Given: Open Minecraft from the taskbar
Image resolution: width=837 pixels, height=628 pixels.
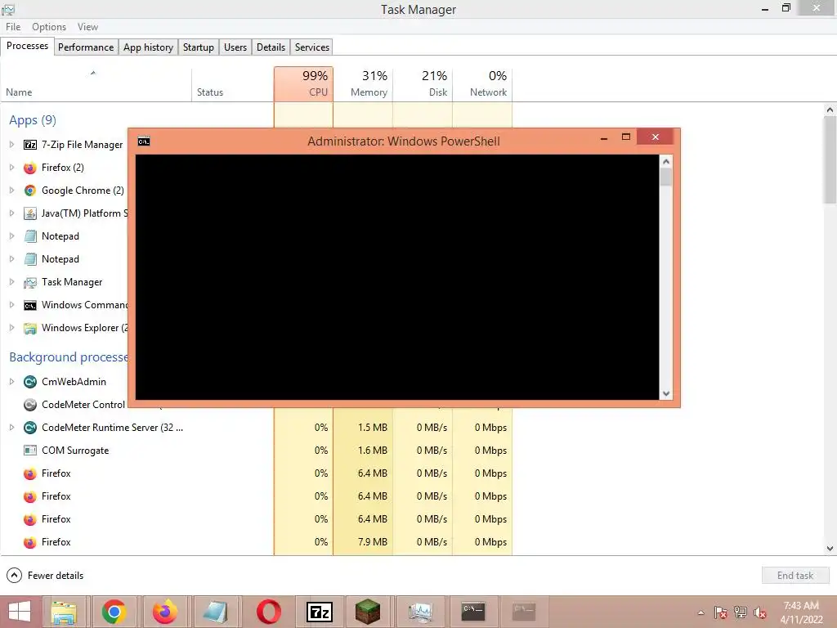Looking at the screenshot, I should point(368,612).
